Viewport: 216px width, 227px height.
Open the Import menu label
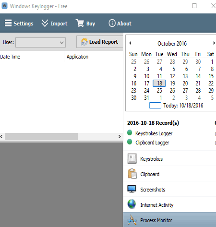pyautogui.click(x=59, y=24)
